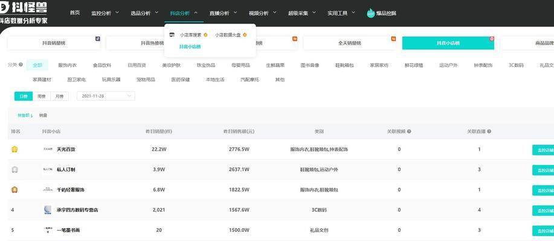Viewport: 554px width, 241px height.
Task: Filter by 食品饮料 category
Action: coord(102,65)
